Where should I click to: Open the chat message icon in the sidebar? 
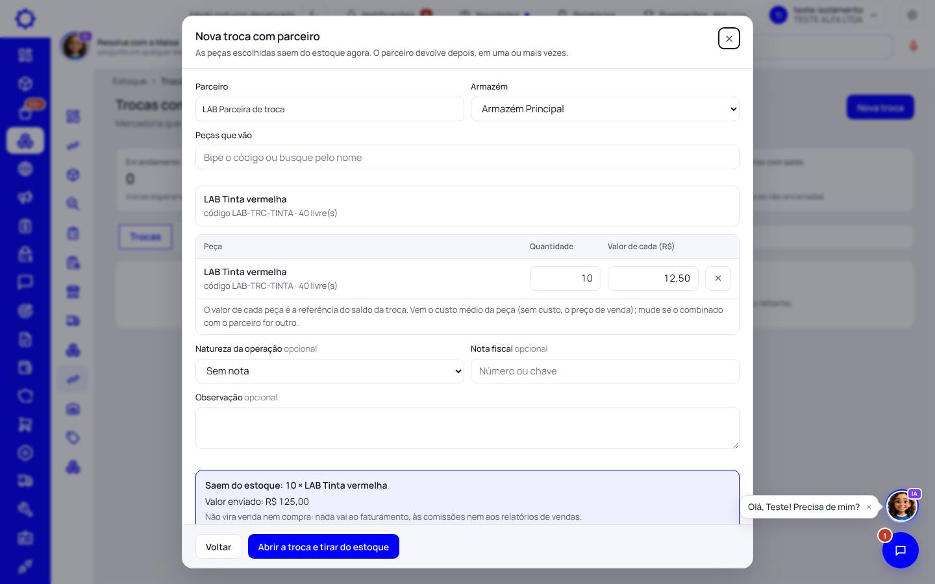[25, 282]
